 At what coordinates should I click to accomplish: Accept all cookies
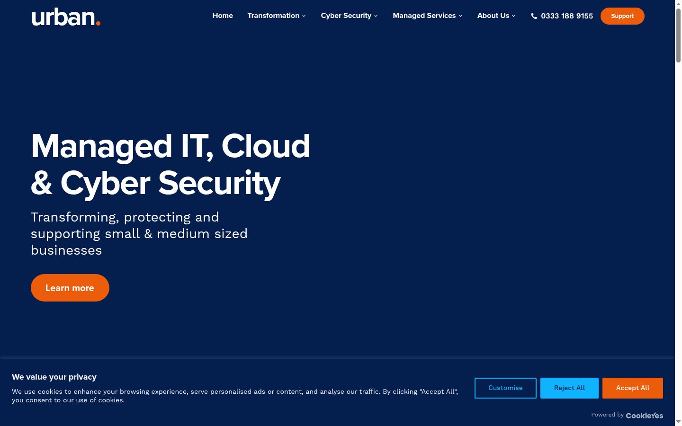click(633, 388)
